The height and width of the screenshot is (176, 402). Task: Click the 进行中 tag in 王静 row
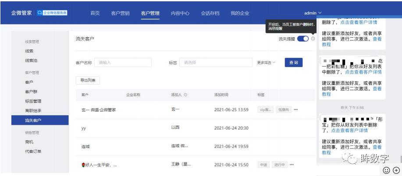(279, 165)
